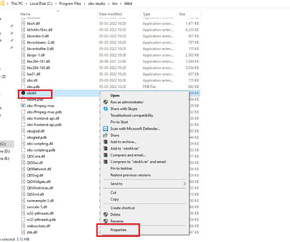Toggle sort arrow above the Name column

click(x=58, y=11)
